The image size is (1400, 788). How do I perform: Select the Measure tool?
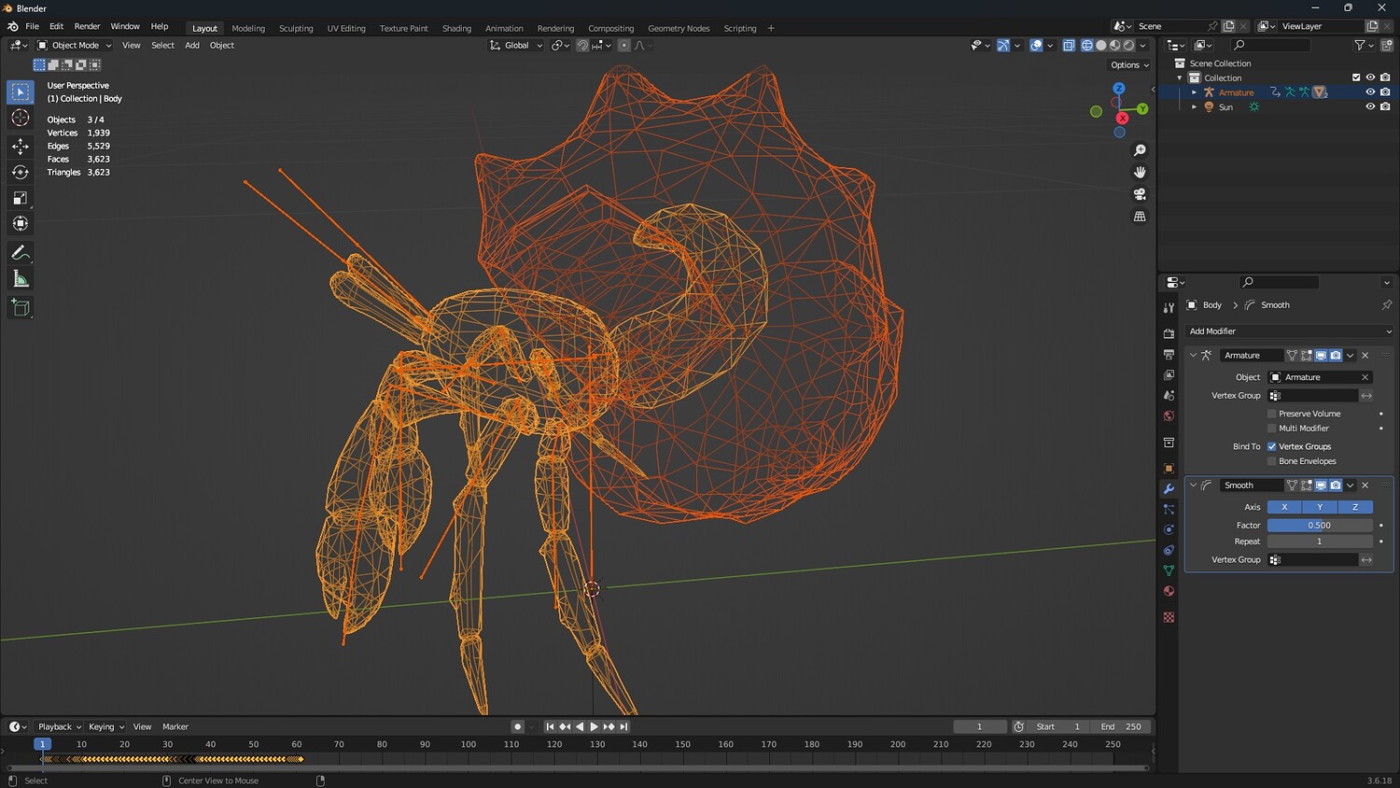pyautogui.click(x=21, y=279)
